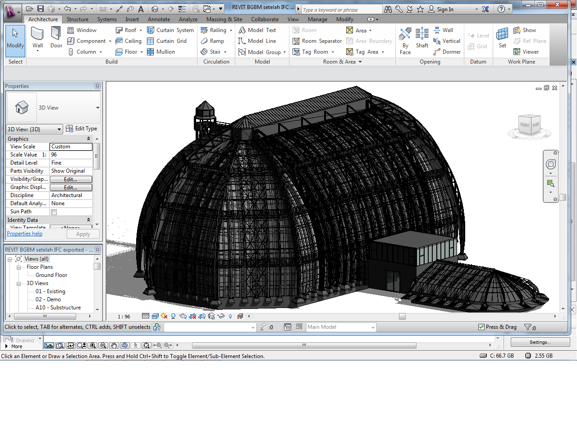Collapse the Graphics properties section

[x=88, y=139]
